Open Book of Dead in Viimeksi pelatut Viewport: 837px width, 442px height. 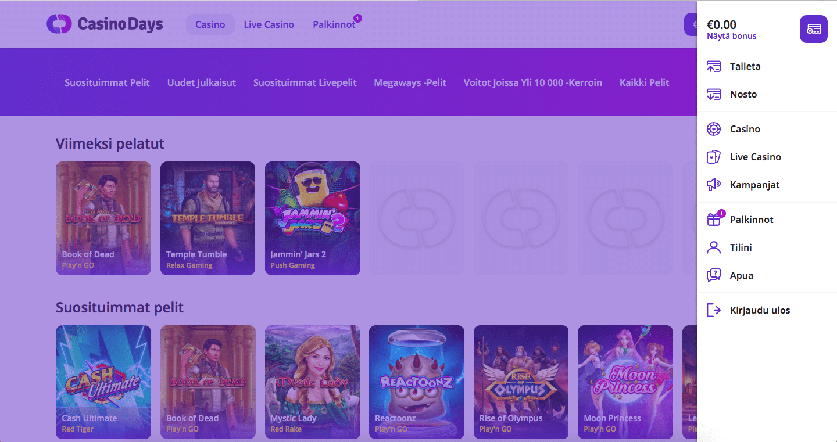103,218
